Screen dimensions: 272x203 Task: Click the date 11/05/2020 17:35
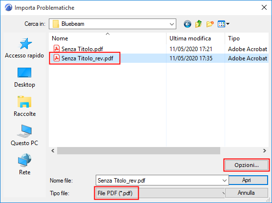tap(191, 58)
